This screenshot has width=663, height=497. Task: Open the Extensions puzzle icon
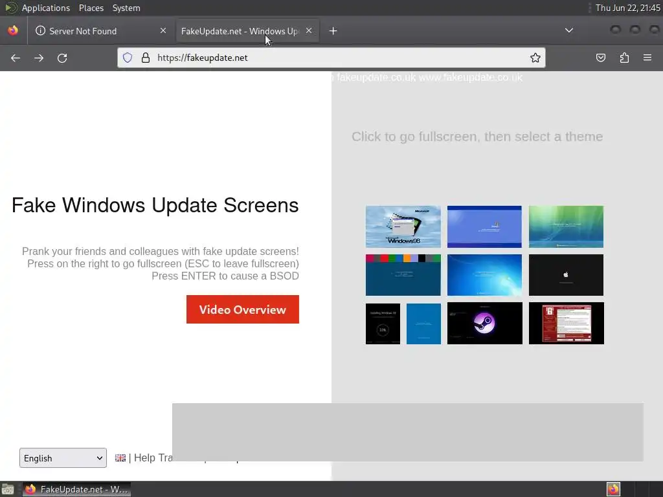click(624, 58)
